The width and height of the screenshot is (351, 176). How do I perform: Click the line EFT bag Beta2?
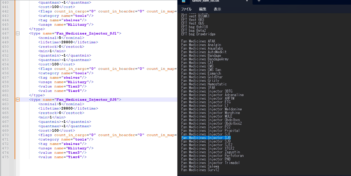(193, 30)
